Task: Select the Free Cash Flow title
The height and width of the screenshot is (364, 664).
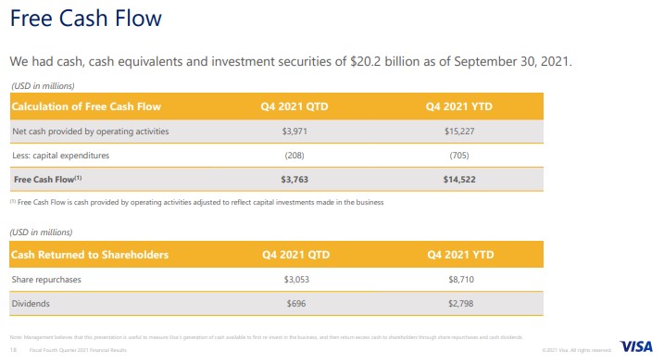Action: click(86, 19)
